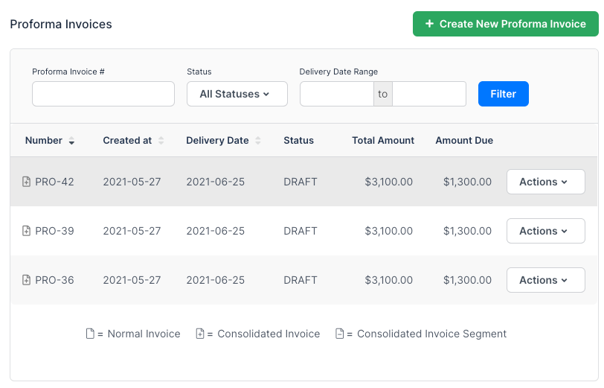Screen dimensions: 604x388
Task: Click Create New Proforma Invoice button
Action: click(x=505, y=24)
